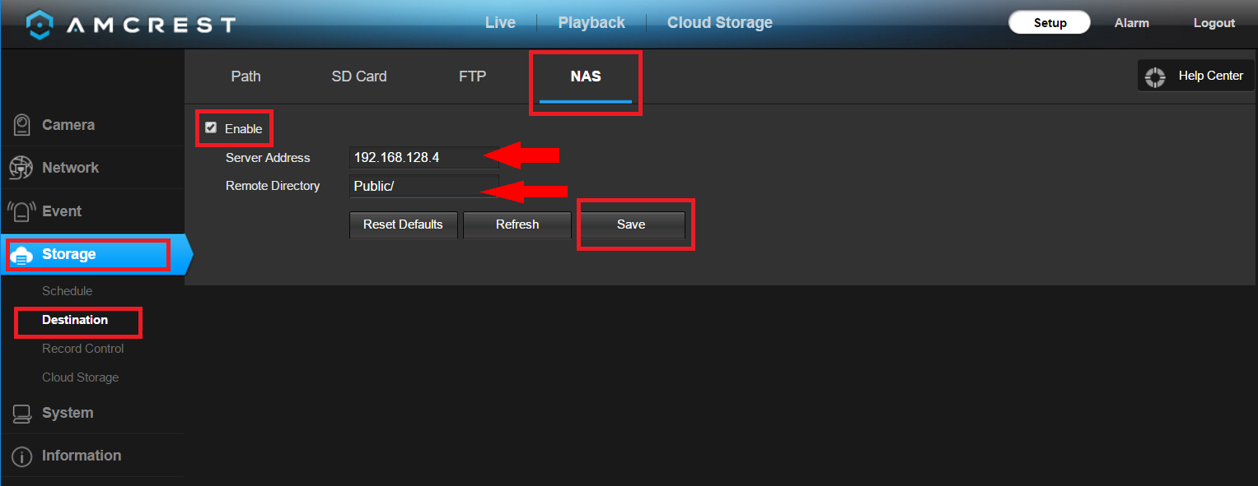Toggle the NAS Enable checkbox
1258x486 pixels.
[x=211, y=127]
